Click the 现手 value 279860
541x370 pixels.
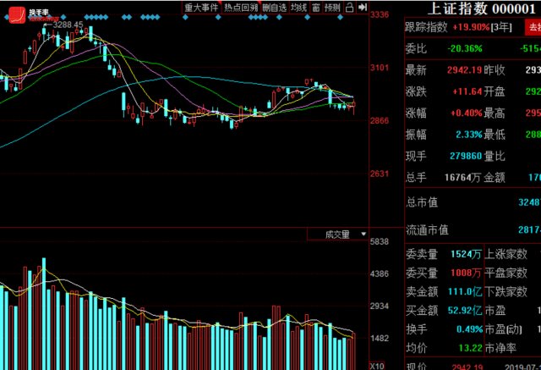pyautogui.click(x=466, y=156)
